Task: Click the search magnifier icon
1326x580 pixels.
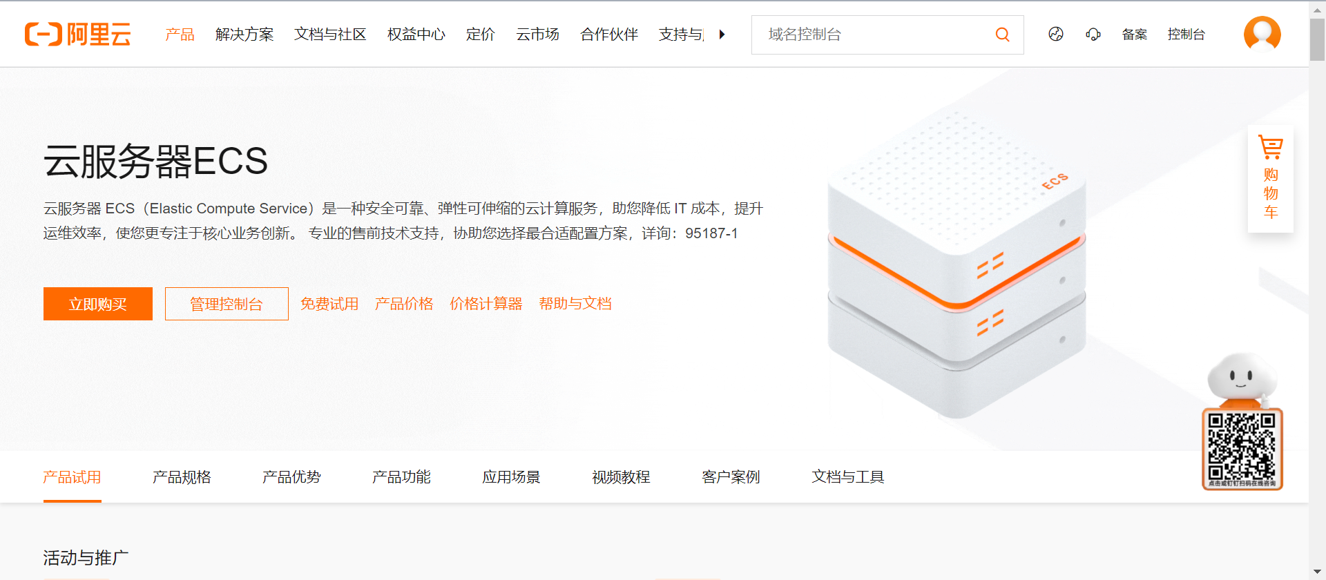Action: 1002,35
